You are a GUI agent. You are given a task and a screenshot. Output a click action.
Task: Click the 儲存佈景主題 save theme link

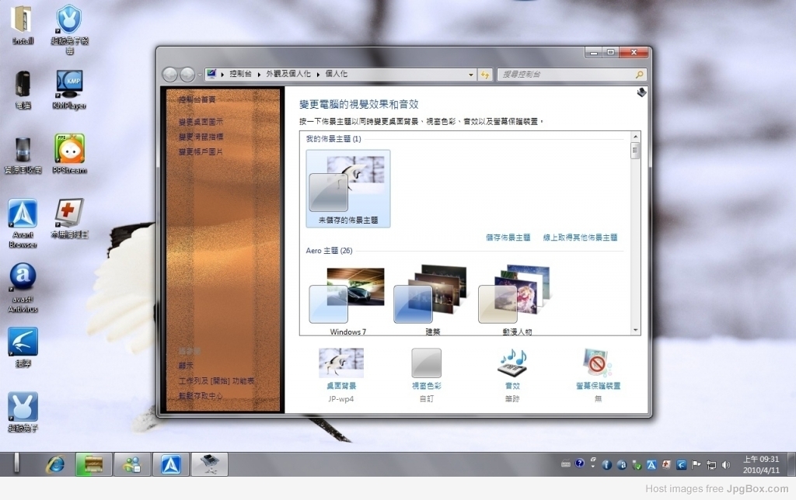(508, 238)
